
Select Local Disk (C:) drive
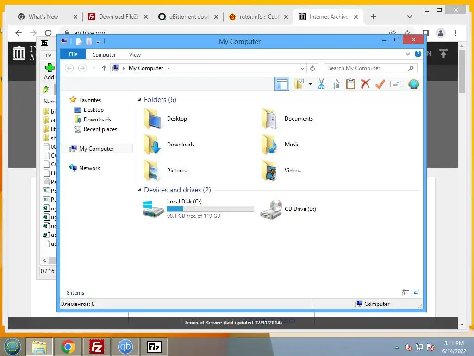point(198,209)
